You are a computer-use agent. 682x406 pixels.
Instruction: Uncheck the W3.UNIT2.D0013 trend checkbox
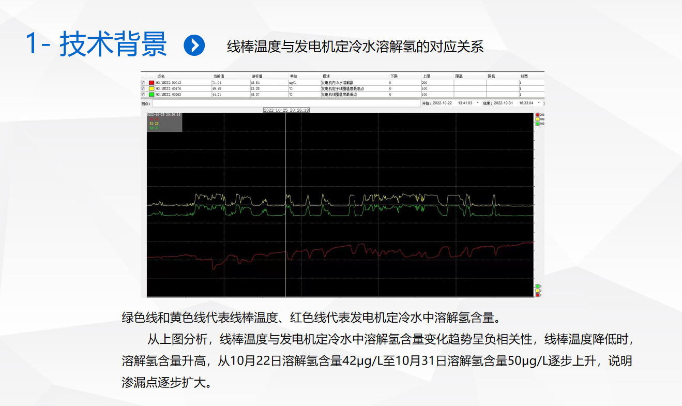pyautogui.click(x=143, y=83)
